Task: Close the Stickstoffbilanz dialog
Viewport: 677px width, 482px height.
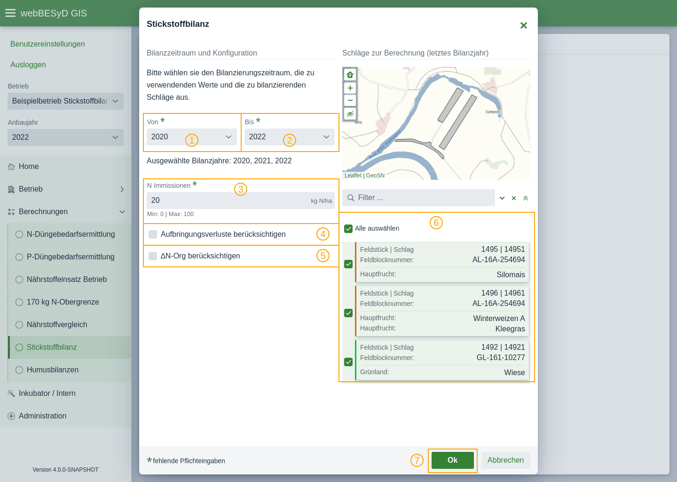Action: click(523, 25)
